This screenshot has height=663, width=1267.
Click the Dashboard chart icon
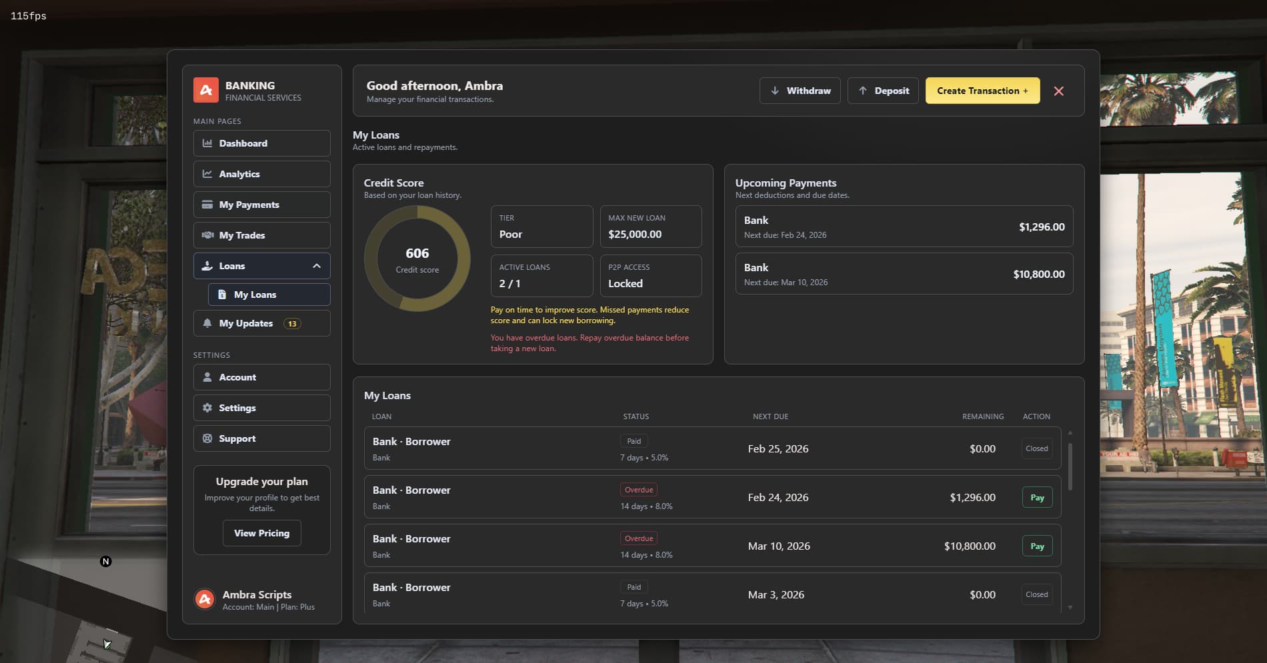click(x=207, y=143)
